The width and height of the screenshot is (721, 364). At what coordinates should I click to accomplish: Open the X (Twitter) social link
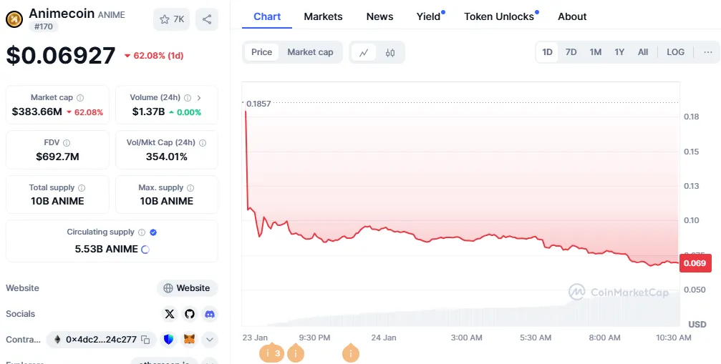(x=169, y=314)
